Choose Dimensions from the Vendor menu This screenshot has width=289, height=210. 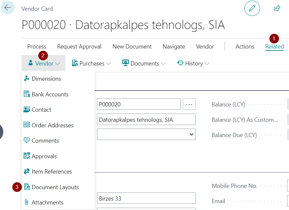pos(58,79)
